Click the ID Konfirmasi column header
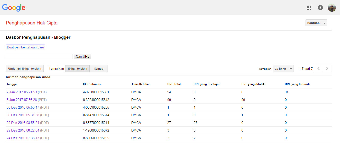The image size is (340, 143). (x=92, y=84)
